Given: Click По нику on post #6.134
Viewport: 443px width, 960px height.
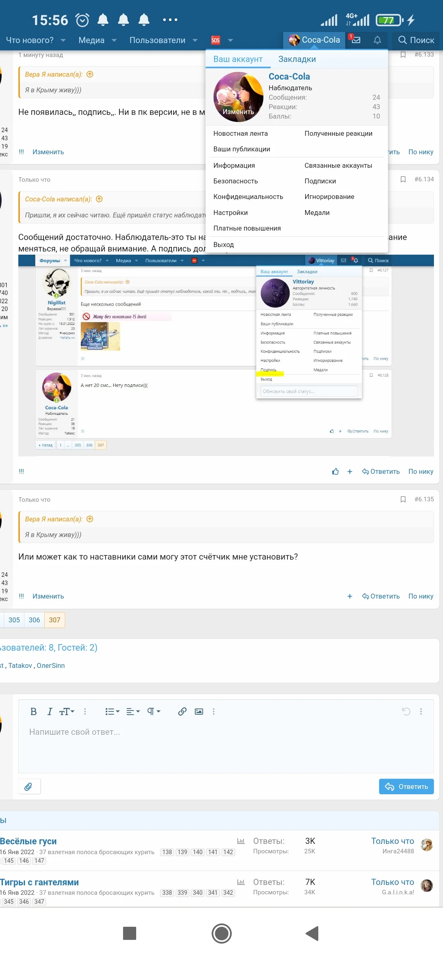Looking at the screenshot, I should tap(421, 471).
